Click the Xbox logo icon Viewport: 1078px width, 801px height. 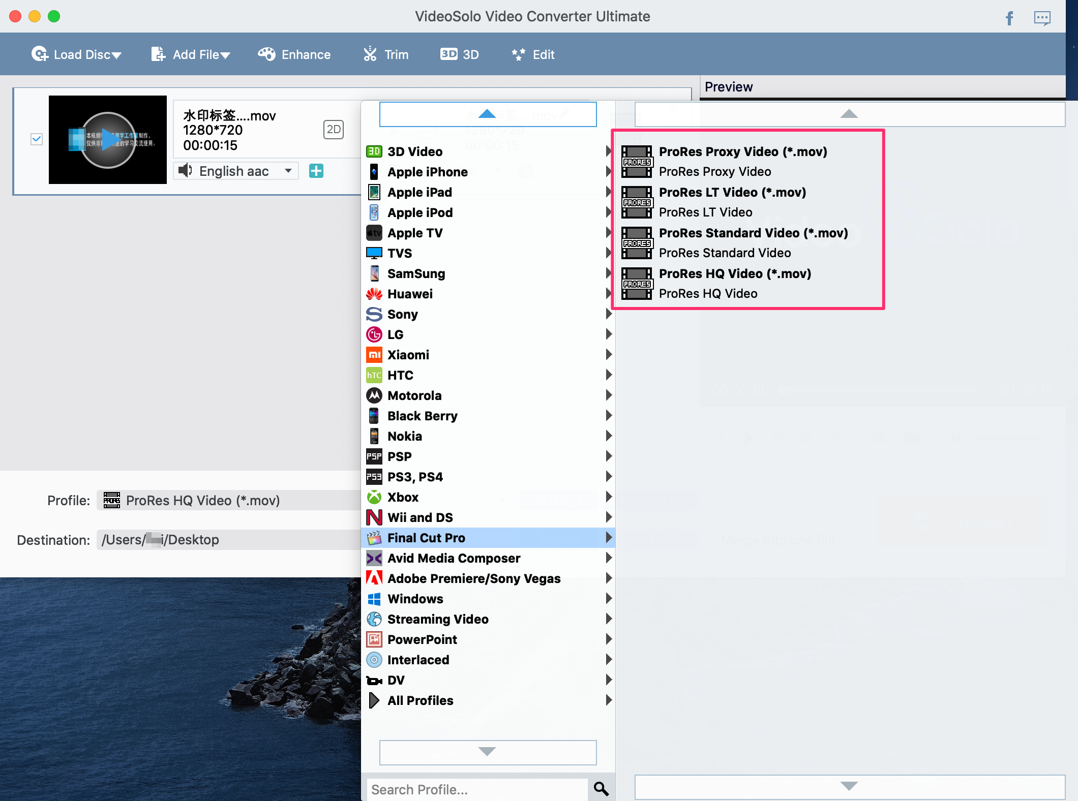[x=374, y=497]
